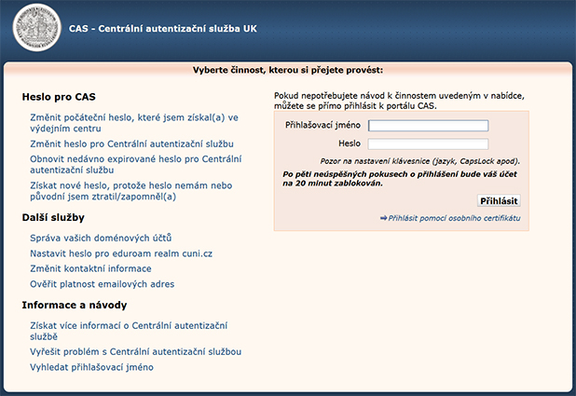This screenshot has width=576, height=396.
Task: Click the CAS header title text
Action: pos(163,29)
